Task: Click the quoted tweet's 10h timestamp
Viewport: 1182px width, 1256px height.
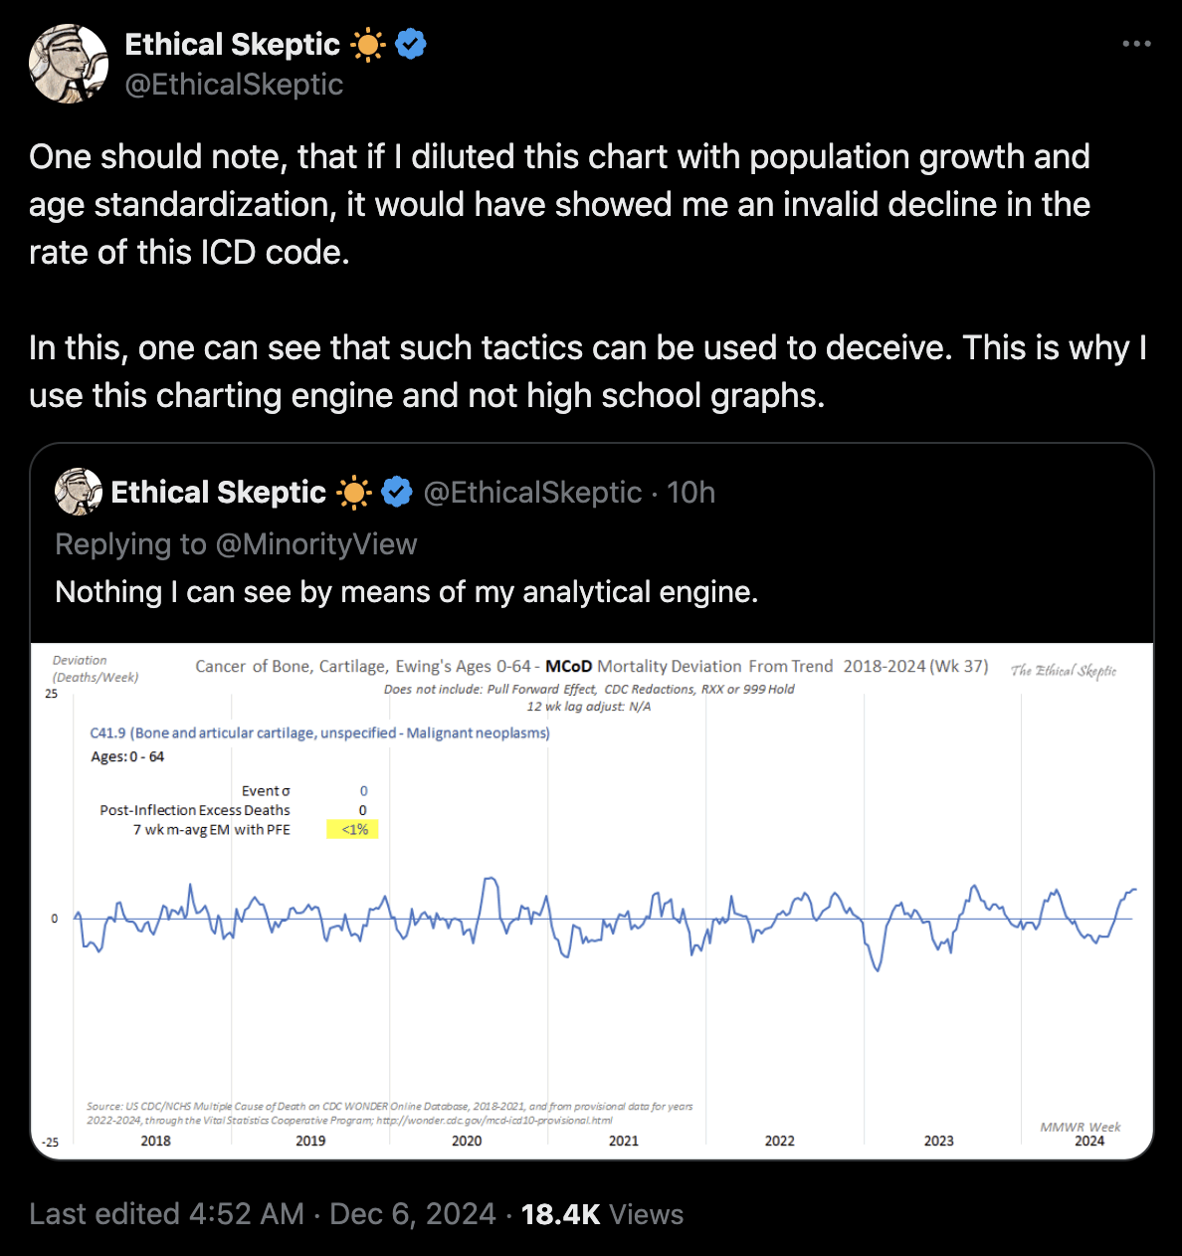Action: (x=690, y=493)
